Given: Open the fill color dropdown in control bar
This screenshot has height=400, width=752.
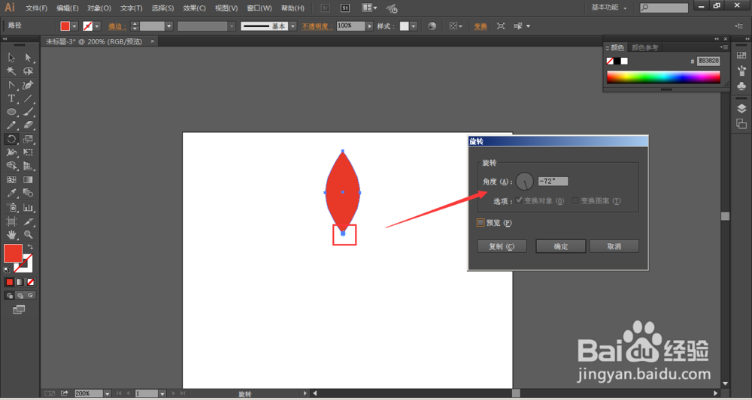Looking at the screenshot, I should click(x=74, y=26).
